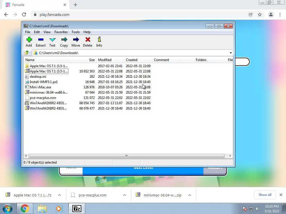Open the File menu
Viewport: 286px width, 214px height.
(28, 32)
